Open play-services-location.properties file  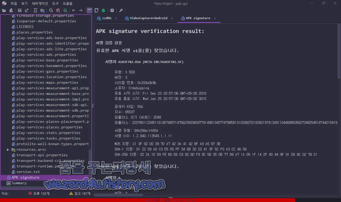click(x=52, y=77)
